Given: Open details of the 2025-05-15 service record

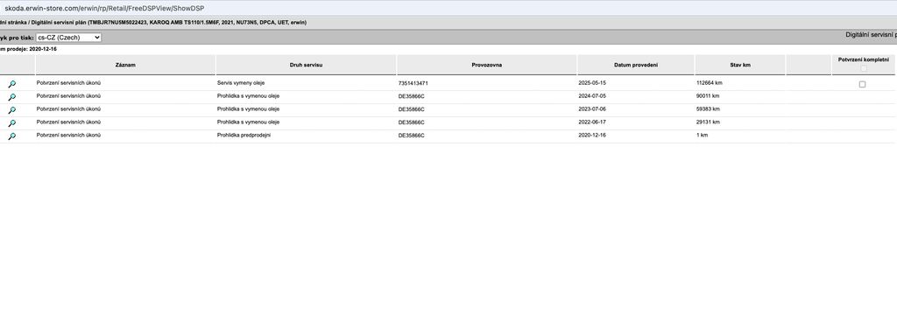Looking at the screenshot, I should click(12, 84).
